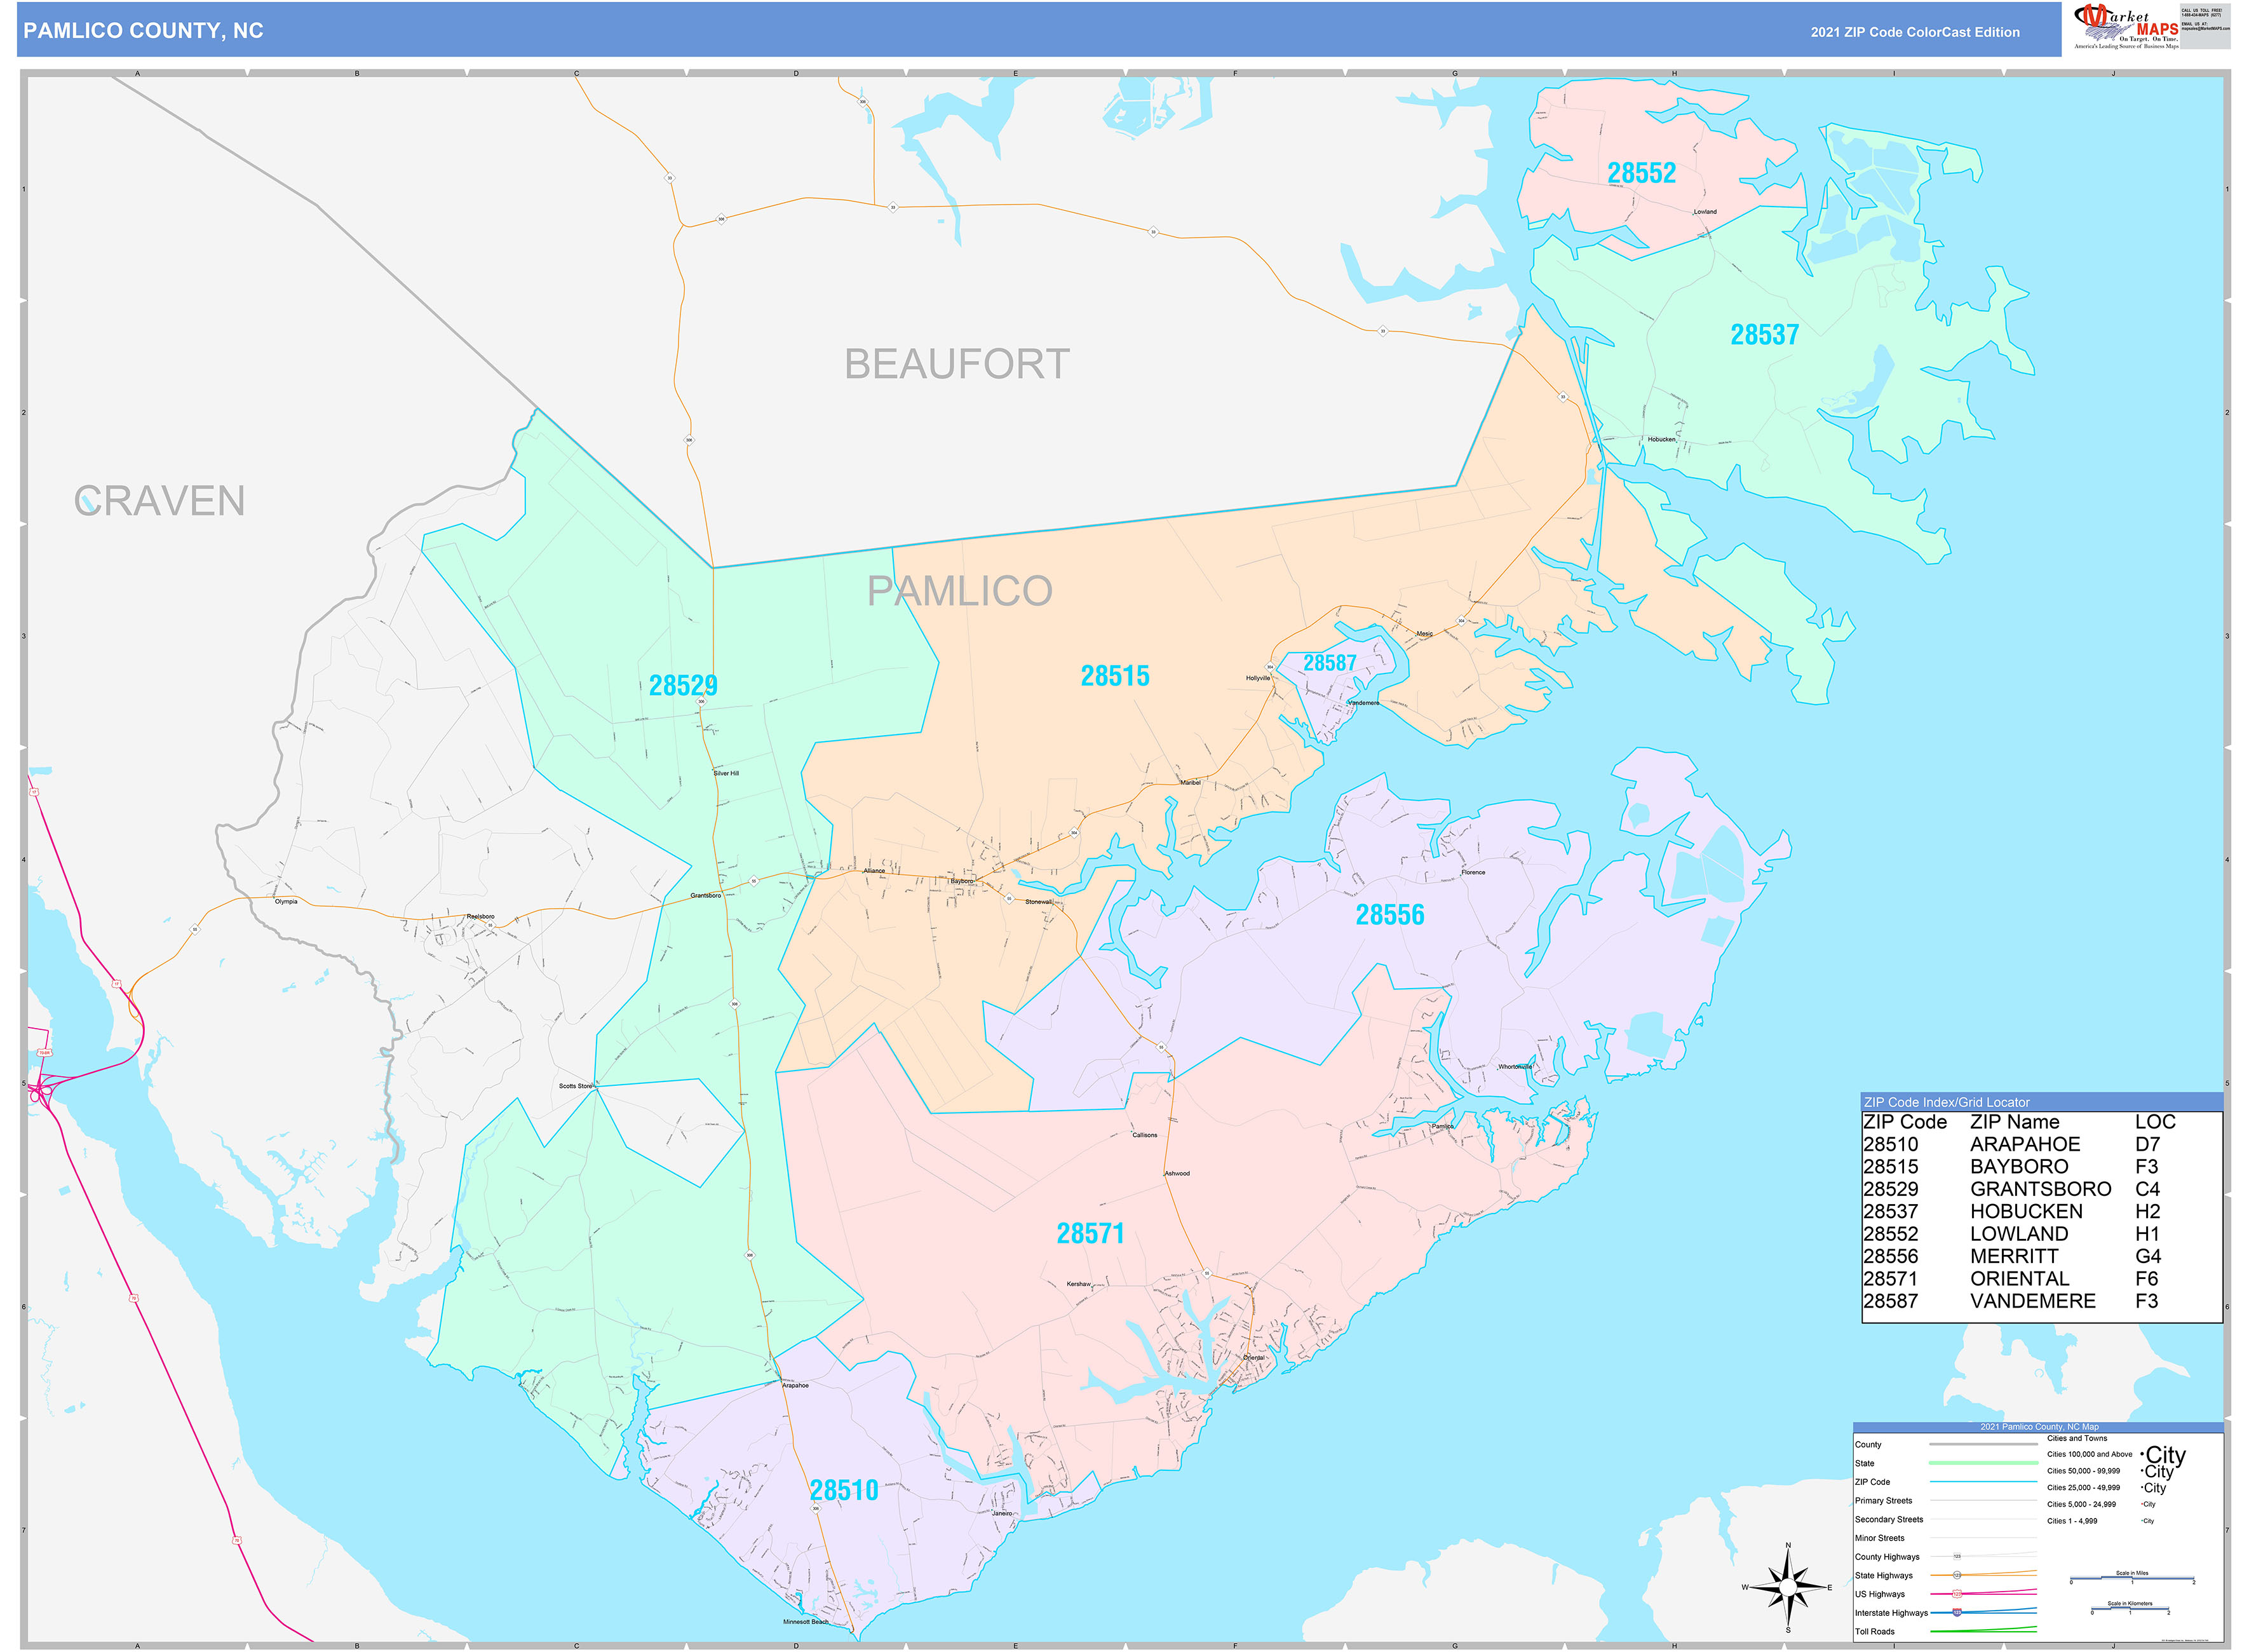Click the Cities and Towns legend heading
Image resolution: width=2242 pixels, height=1652 pixels.
[x=2076, y=1439]
